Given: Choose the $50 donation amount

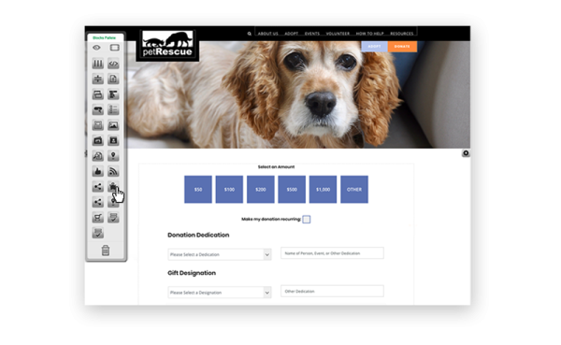Looking at the screenshot, I should [198, 189].
